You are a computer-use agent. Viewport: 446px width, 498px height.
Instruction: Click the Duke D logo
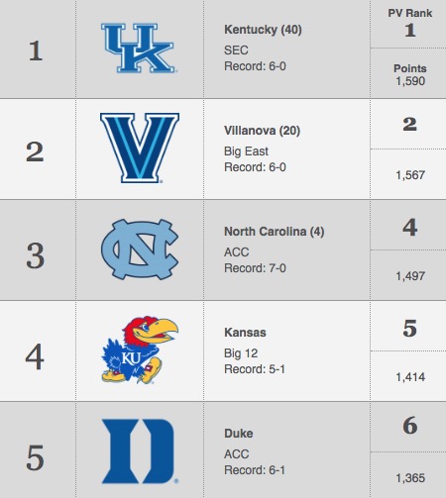pos(140,451)
